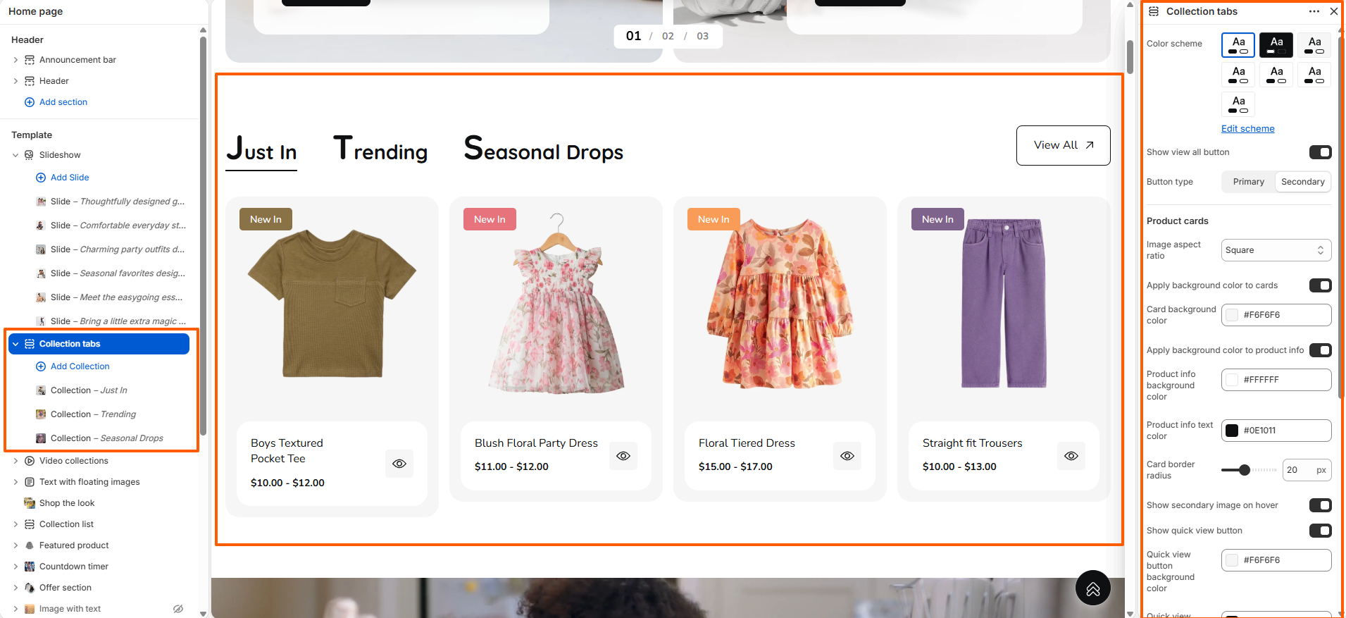
Task: Click the Text with floating images icon
Action: 30,482
